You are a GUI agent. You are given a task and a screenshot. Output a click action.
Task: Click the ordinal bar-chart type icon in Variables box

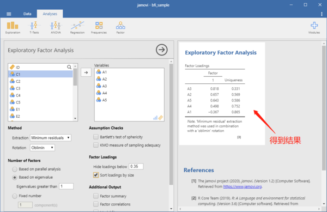(x=155, y=118)
